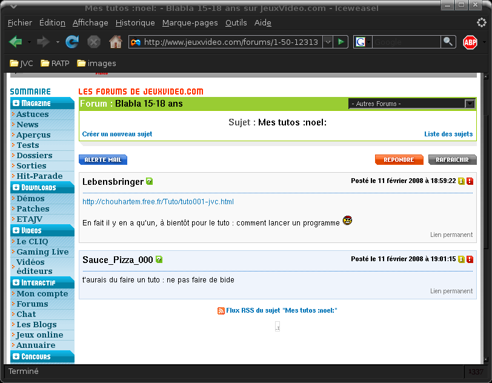Open the window menu arrow in title bar
The width and height of the screenshot is (492, 383).
click(13, 6)
